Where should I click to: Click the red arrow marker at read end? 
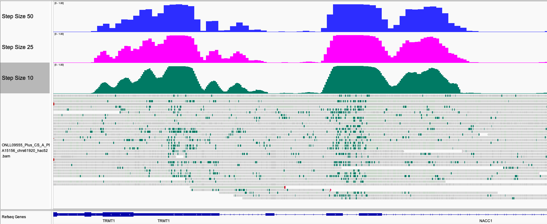[x=330, y=190]
